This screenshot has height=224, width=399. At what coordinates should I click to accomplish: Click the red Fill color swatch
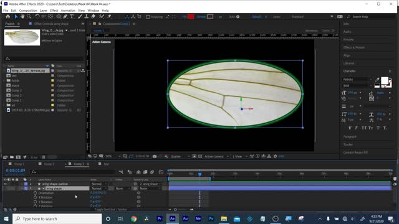point(191,17)
